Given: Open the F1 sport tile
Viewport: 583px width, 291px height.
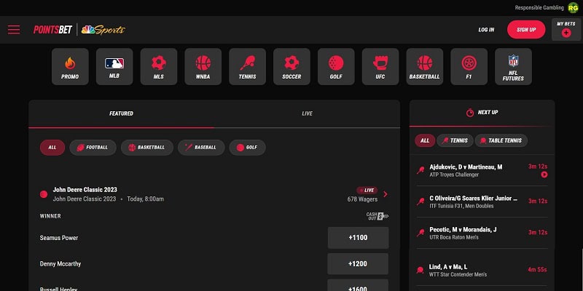Looking at the screenshot, I should 469,66.
